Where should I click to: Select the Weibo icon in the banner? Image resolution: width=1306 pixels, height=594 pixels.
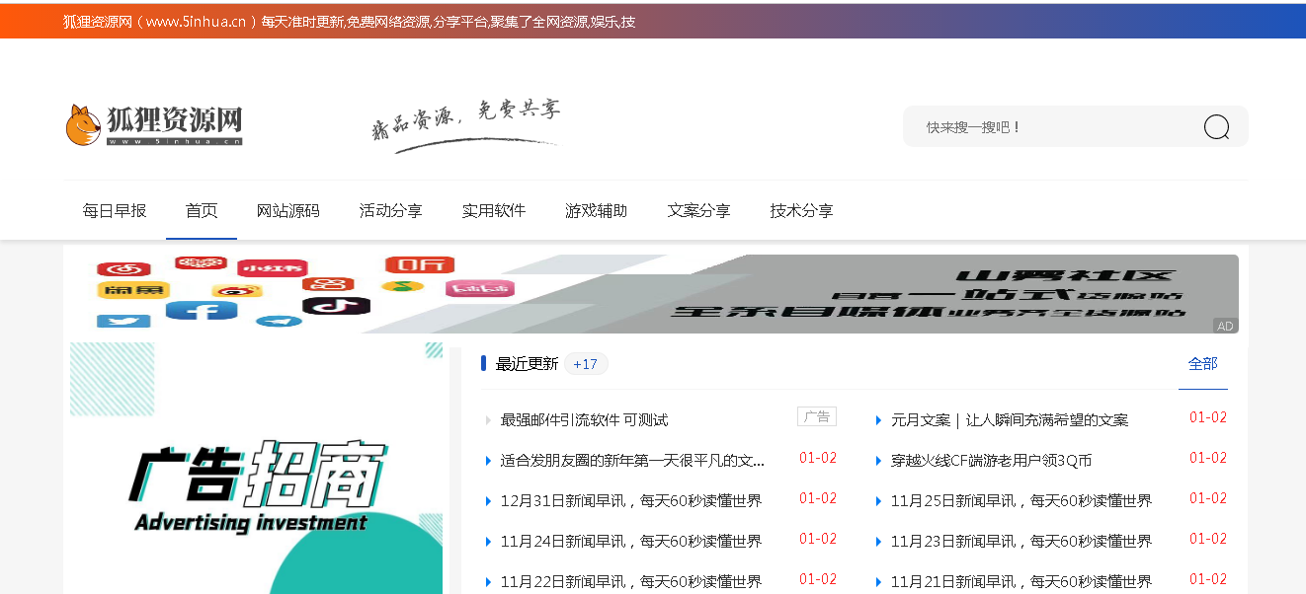237,290
